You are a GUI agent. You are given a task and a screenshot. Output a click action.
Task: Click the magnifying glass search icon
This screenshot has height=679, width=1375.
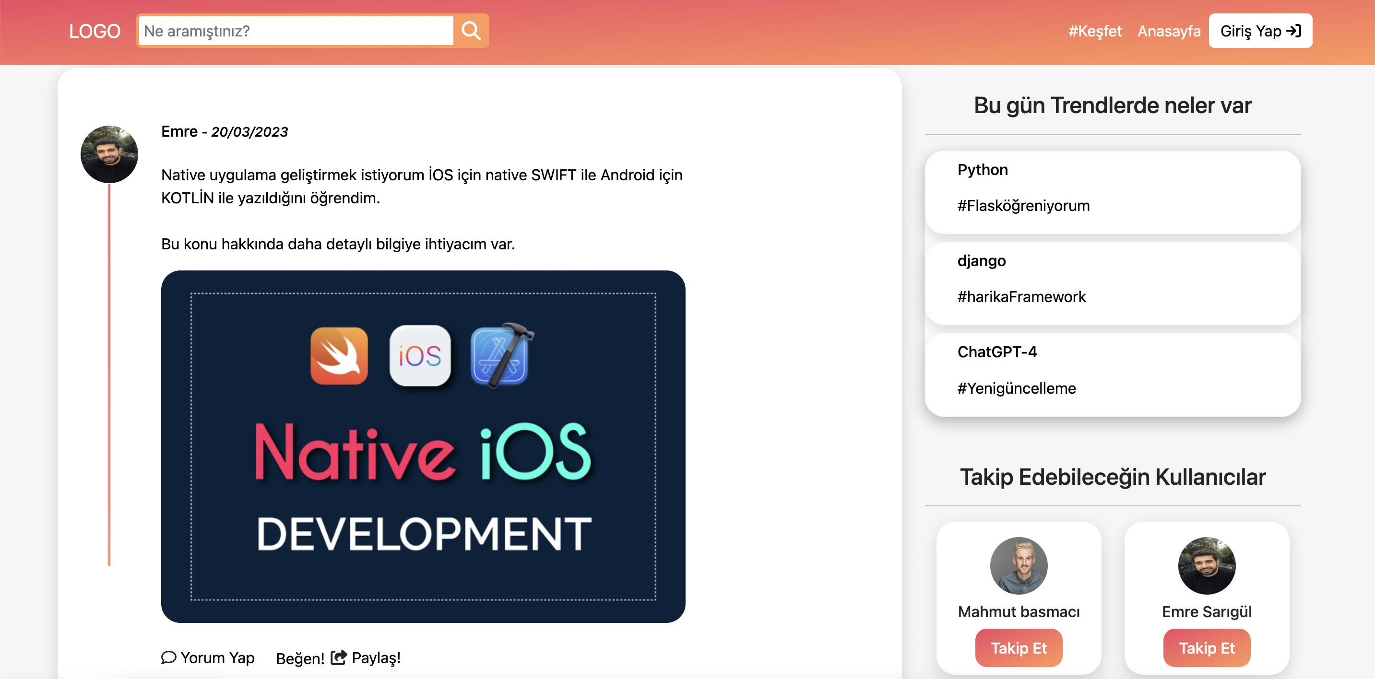(470, 31)
